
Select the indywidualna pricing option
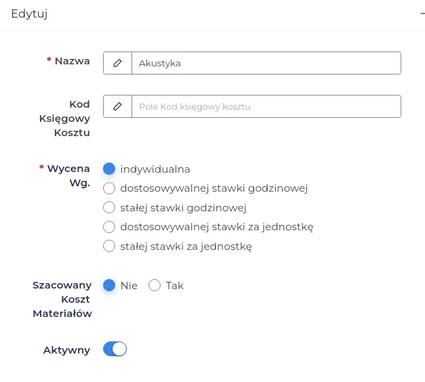109,169
